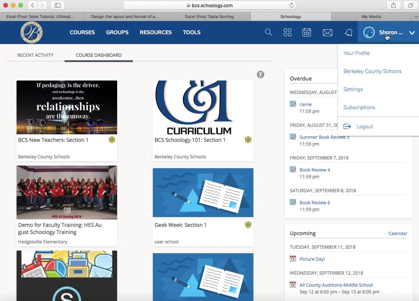Switch to the RECENT ACTIVITY tab
Screen dimensions: 419x301
(x=35, y=55)
